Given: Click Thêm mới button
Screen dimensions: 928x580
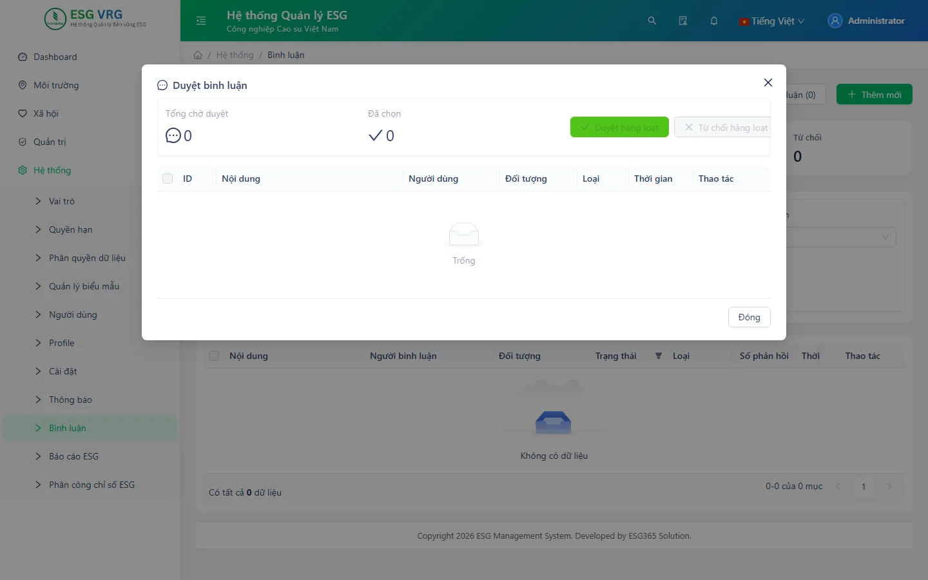Looking at the screenshot, I should tap(875, 94).
